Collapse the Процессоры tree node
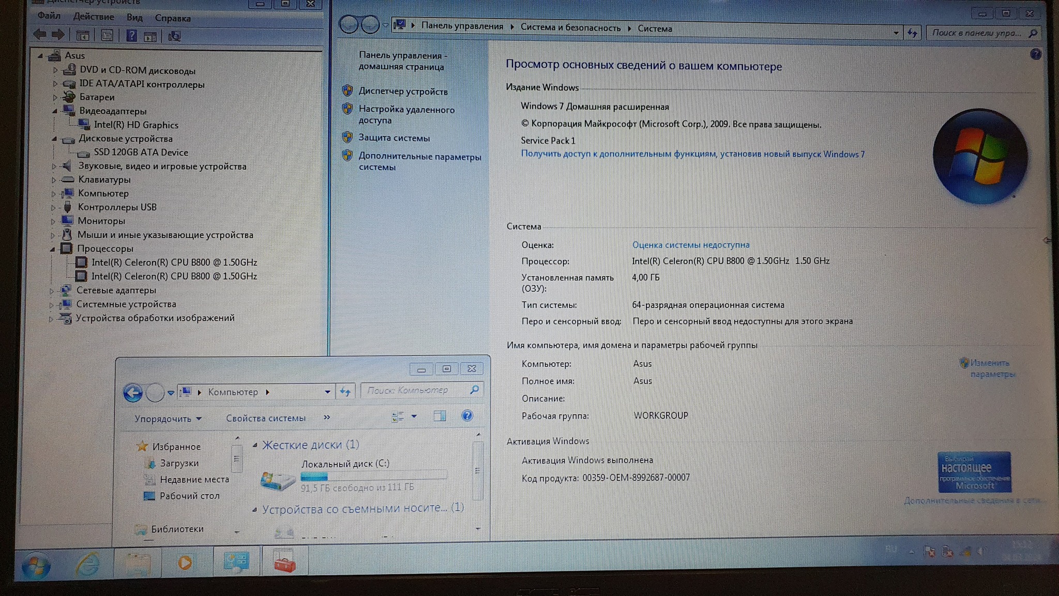 pos(52,249)
